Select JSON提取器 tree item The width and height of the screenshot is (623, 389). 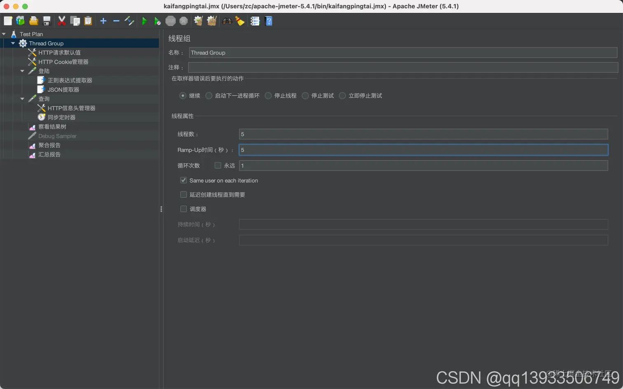click(x=63, y=89)
